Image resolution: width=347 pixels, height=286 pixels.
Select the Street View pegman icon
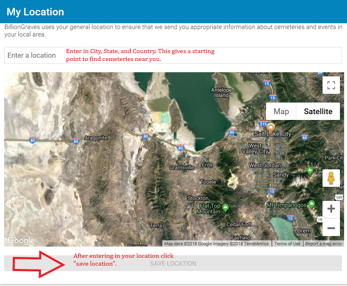[x=331, y=178]
